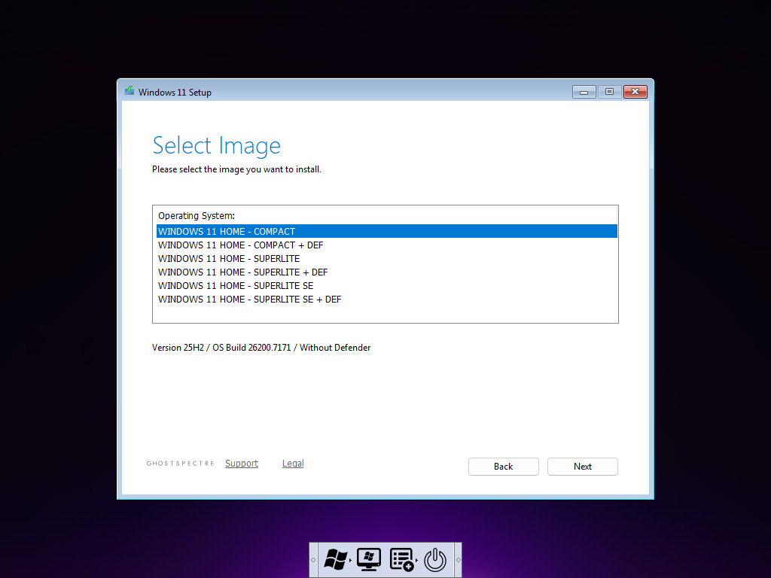Open the list-with-plus tools dock icon
Screen dimensions: 771x578
point(402,560)
